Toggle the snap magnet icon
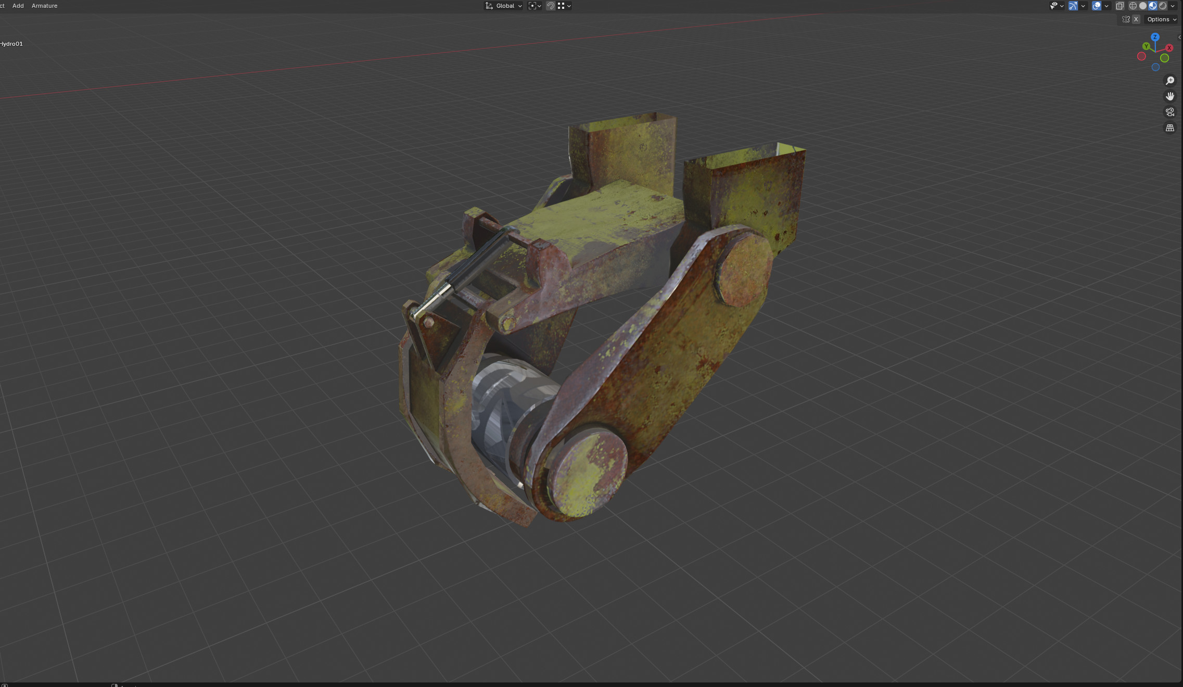 [x=550, y=6]
